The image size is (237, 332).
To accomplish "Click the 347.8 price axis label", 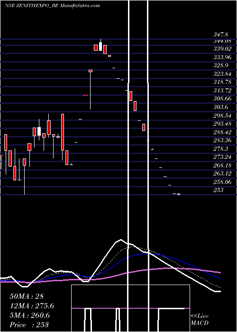I will 221,35.
